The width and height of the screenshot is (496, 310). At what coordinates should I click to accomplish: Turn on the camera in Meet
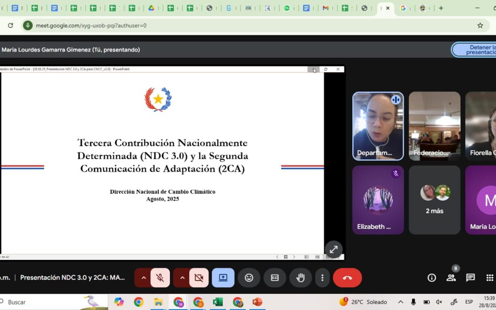pyautogui.click(x=198, y=278)
